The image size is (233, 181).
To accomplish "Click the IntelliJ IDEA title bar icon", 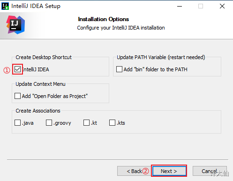I will coord(5,6).
